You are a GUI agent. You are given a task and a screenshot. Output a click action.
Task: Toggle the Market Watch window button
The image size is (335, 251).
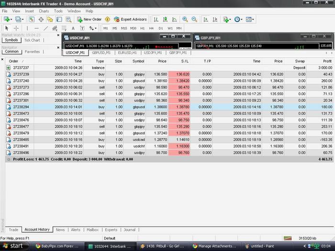[x=32, y=20]
